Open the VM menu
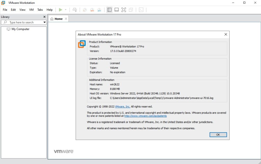Viewport: 261px width, 164px height. coord(31,10)
